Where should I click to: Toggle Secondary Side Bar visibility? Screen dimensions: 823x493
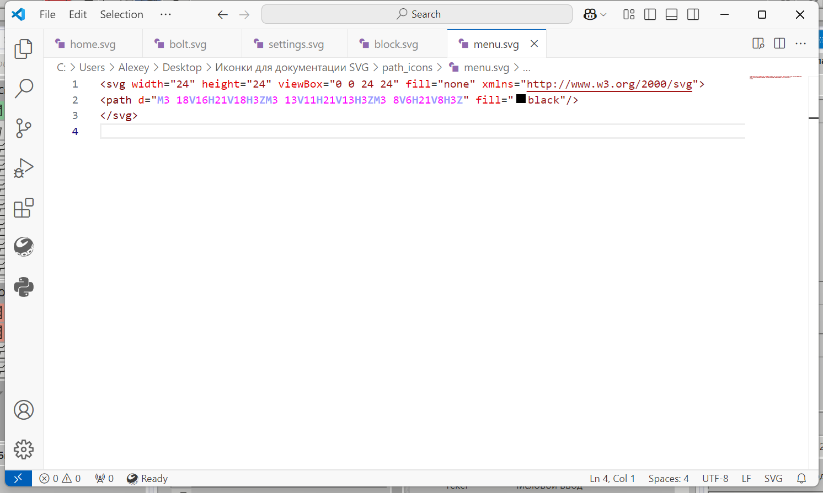693,14
